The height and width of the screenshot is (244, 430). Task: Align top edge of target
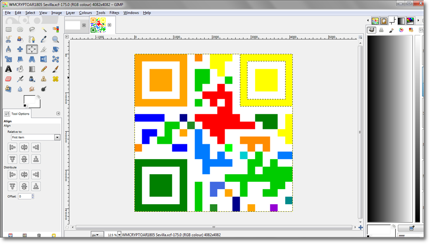pos(12,159)
